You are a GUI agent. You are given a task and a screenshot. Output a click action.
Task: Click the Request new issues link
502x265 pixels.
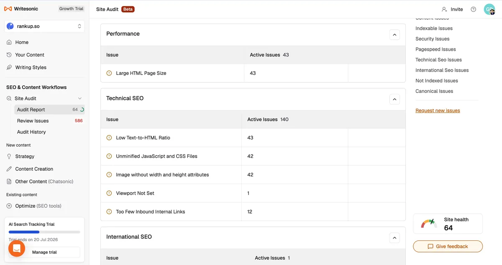click(x=438, y=111)
